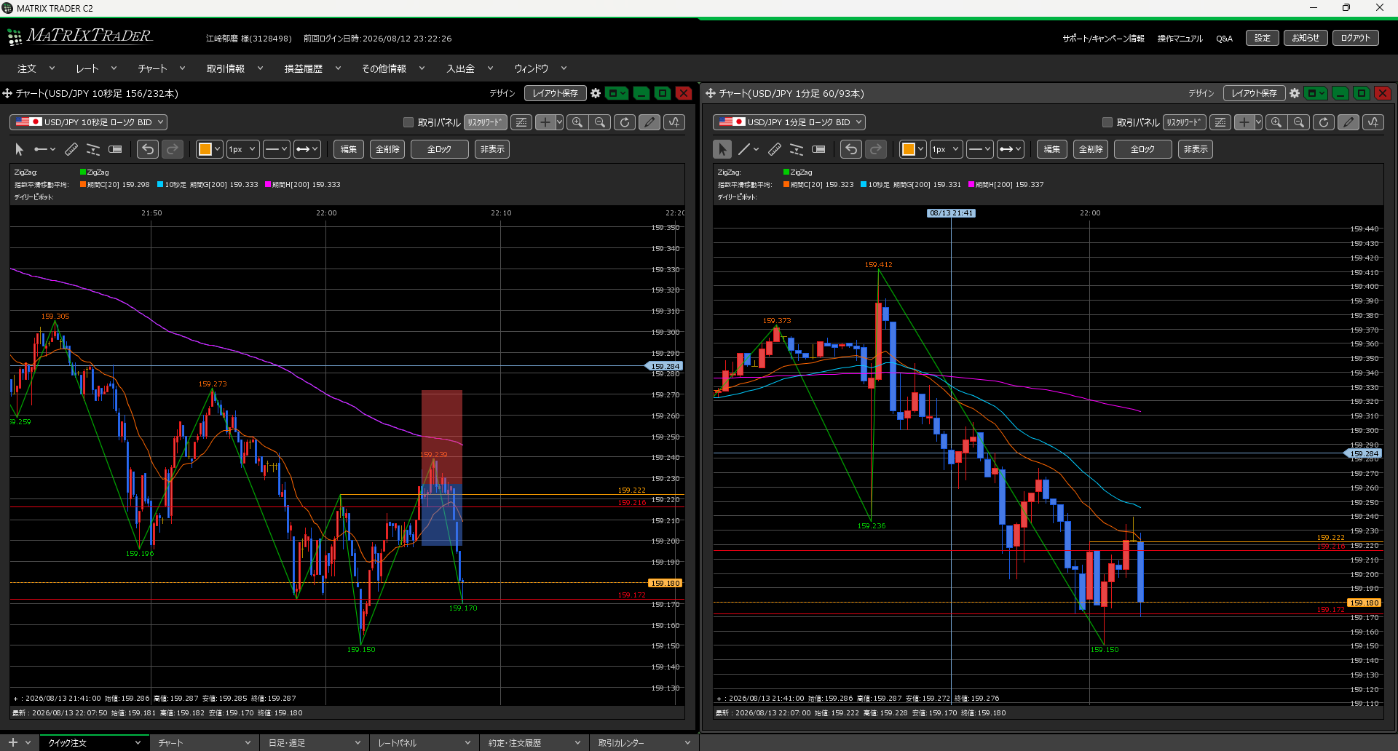
Task: Undo last drawing in 10-second chart
Action: (148, 149)
